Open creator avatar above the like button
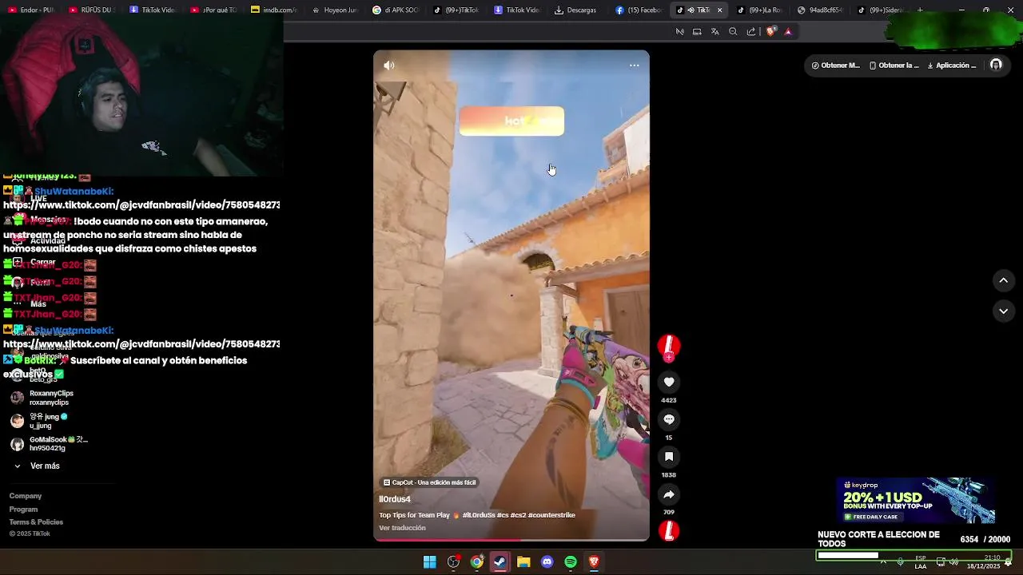The height and width of the screenshot is (575, 1023). pos(669,346)
